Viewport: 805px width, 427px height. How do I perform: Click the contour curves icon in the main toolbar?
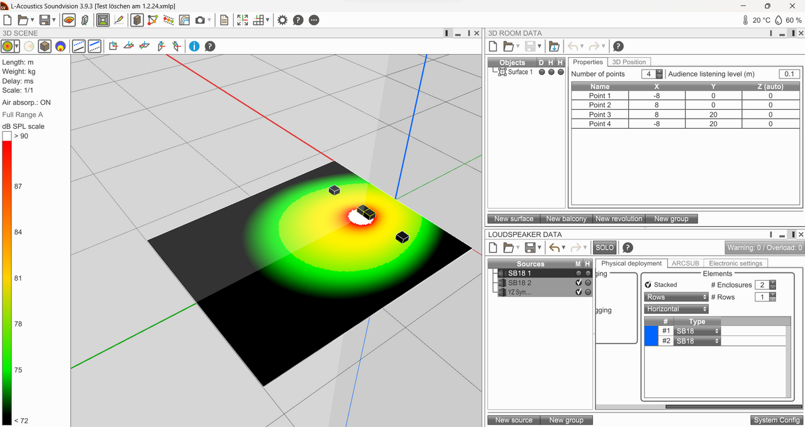pyautogui.click(x=184, y=20)
